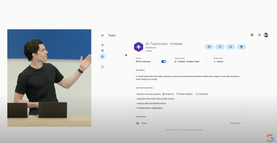The image size is (277, 143).
Task: Click the Drive label in Permissions
Action: point(144,123)
